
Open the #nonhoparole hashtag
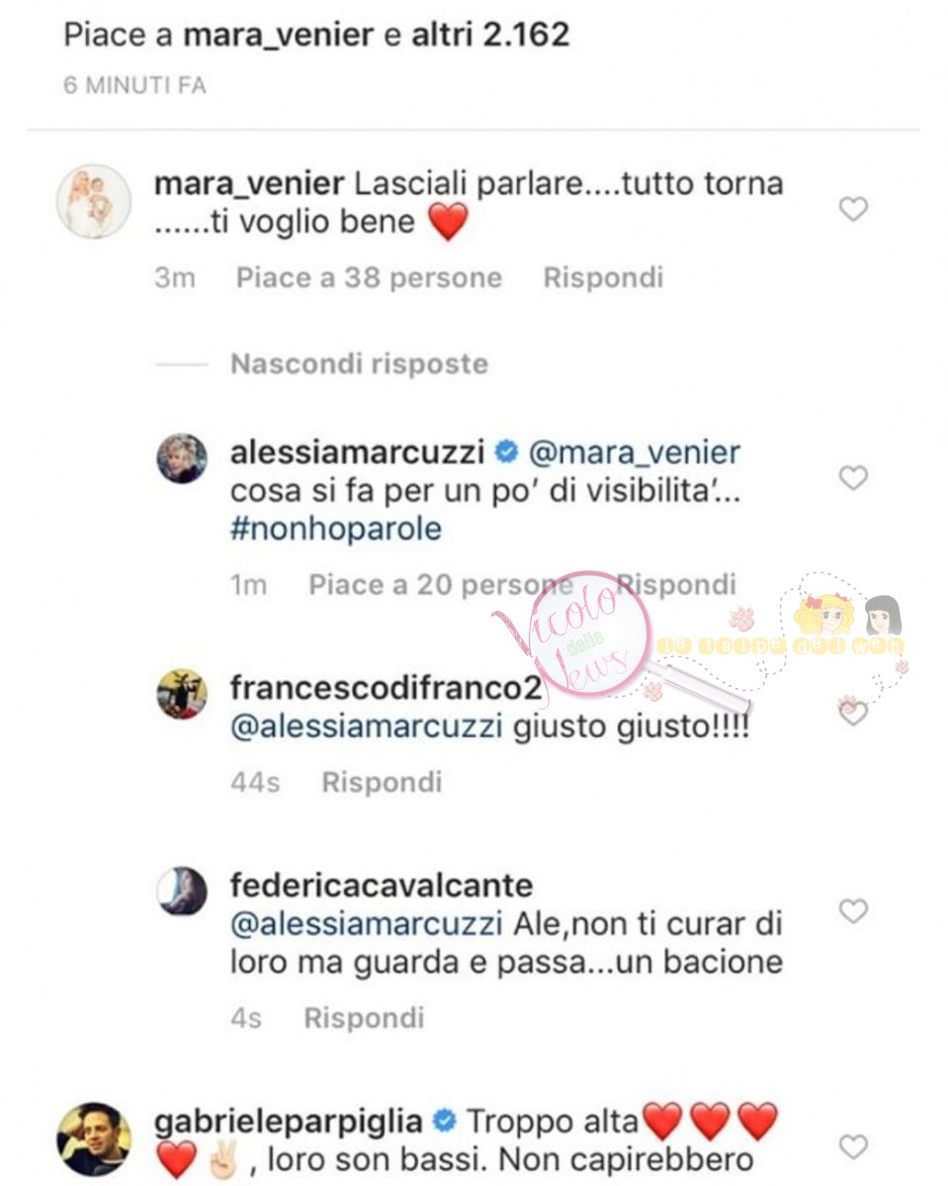pos(335,529)
